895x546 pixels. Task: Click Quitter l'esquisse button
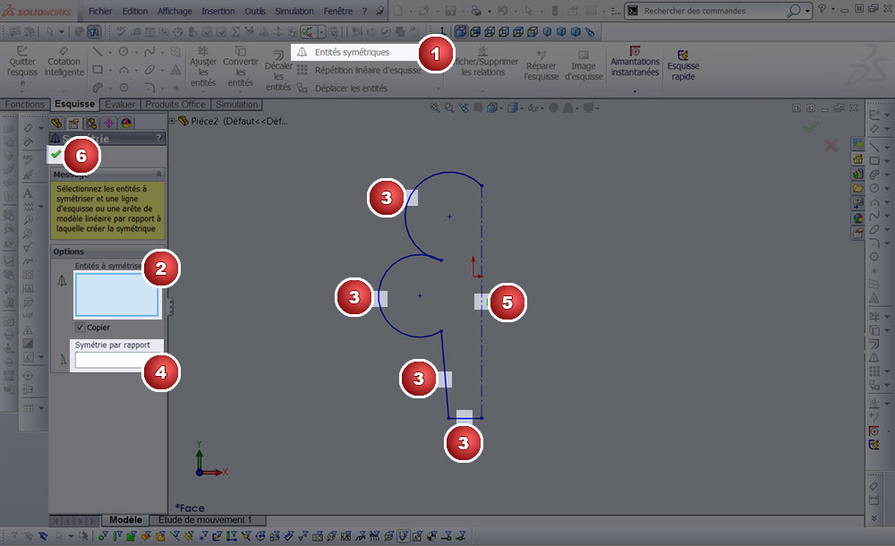click(x=21, y=67)
